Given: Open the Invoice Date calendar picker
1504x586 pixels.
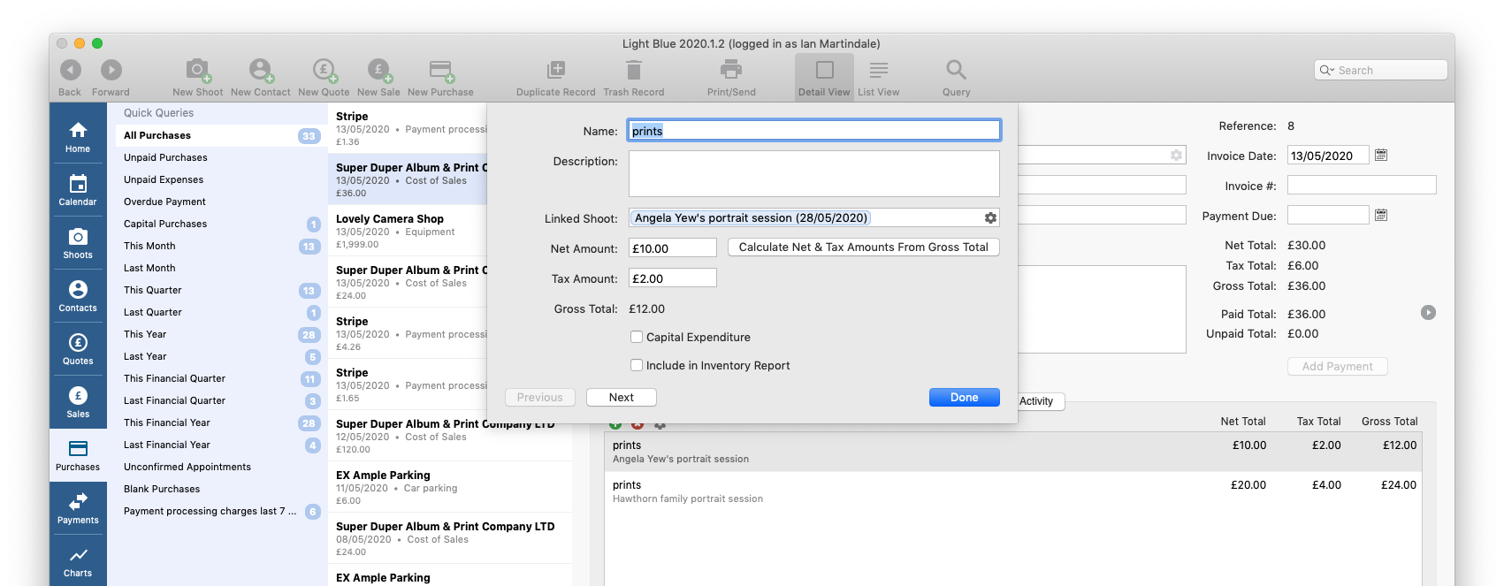Looking at the screenshot, I should point(1381,156).
